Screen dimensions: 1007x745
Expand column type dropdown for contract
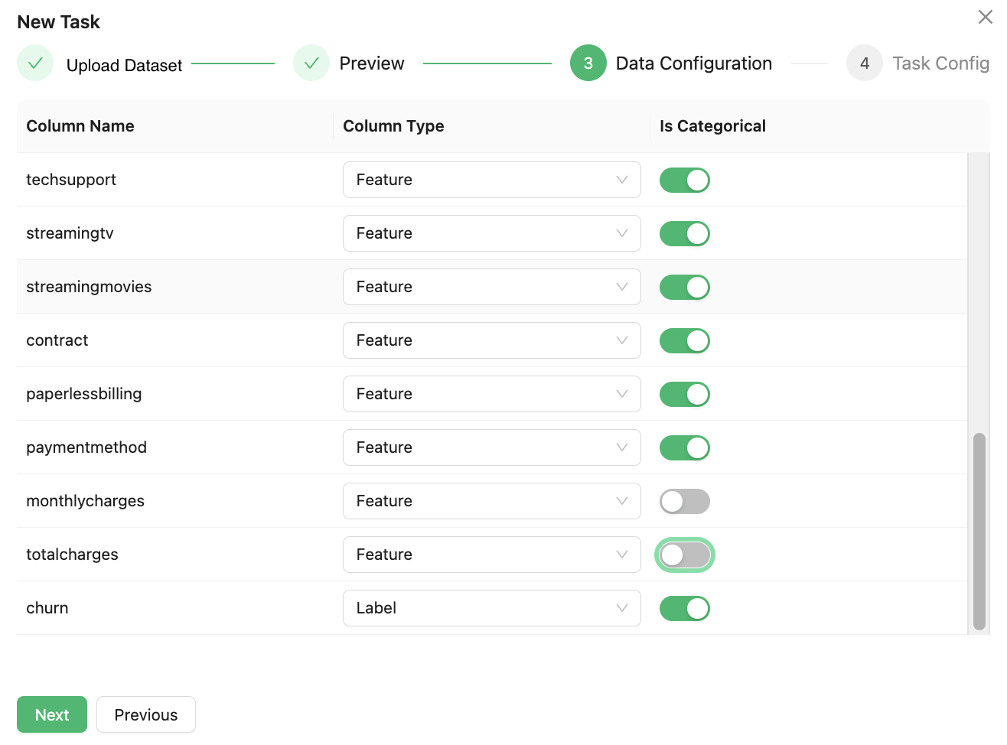[491, 340]
